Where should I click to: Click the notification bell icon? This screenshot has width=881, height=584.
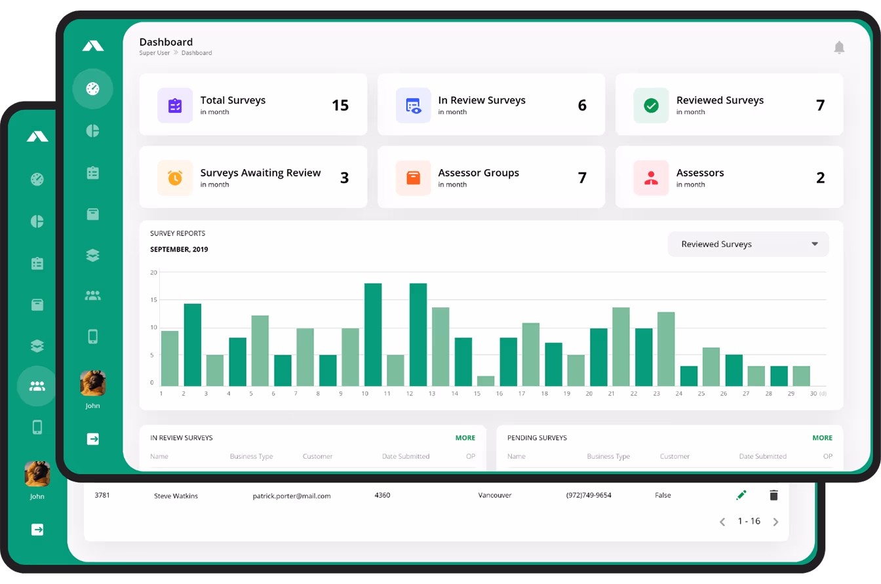839,47
